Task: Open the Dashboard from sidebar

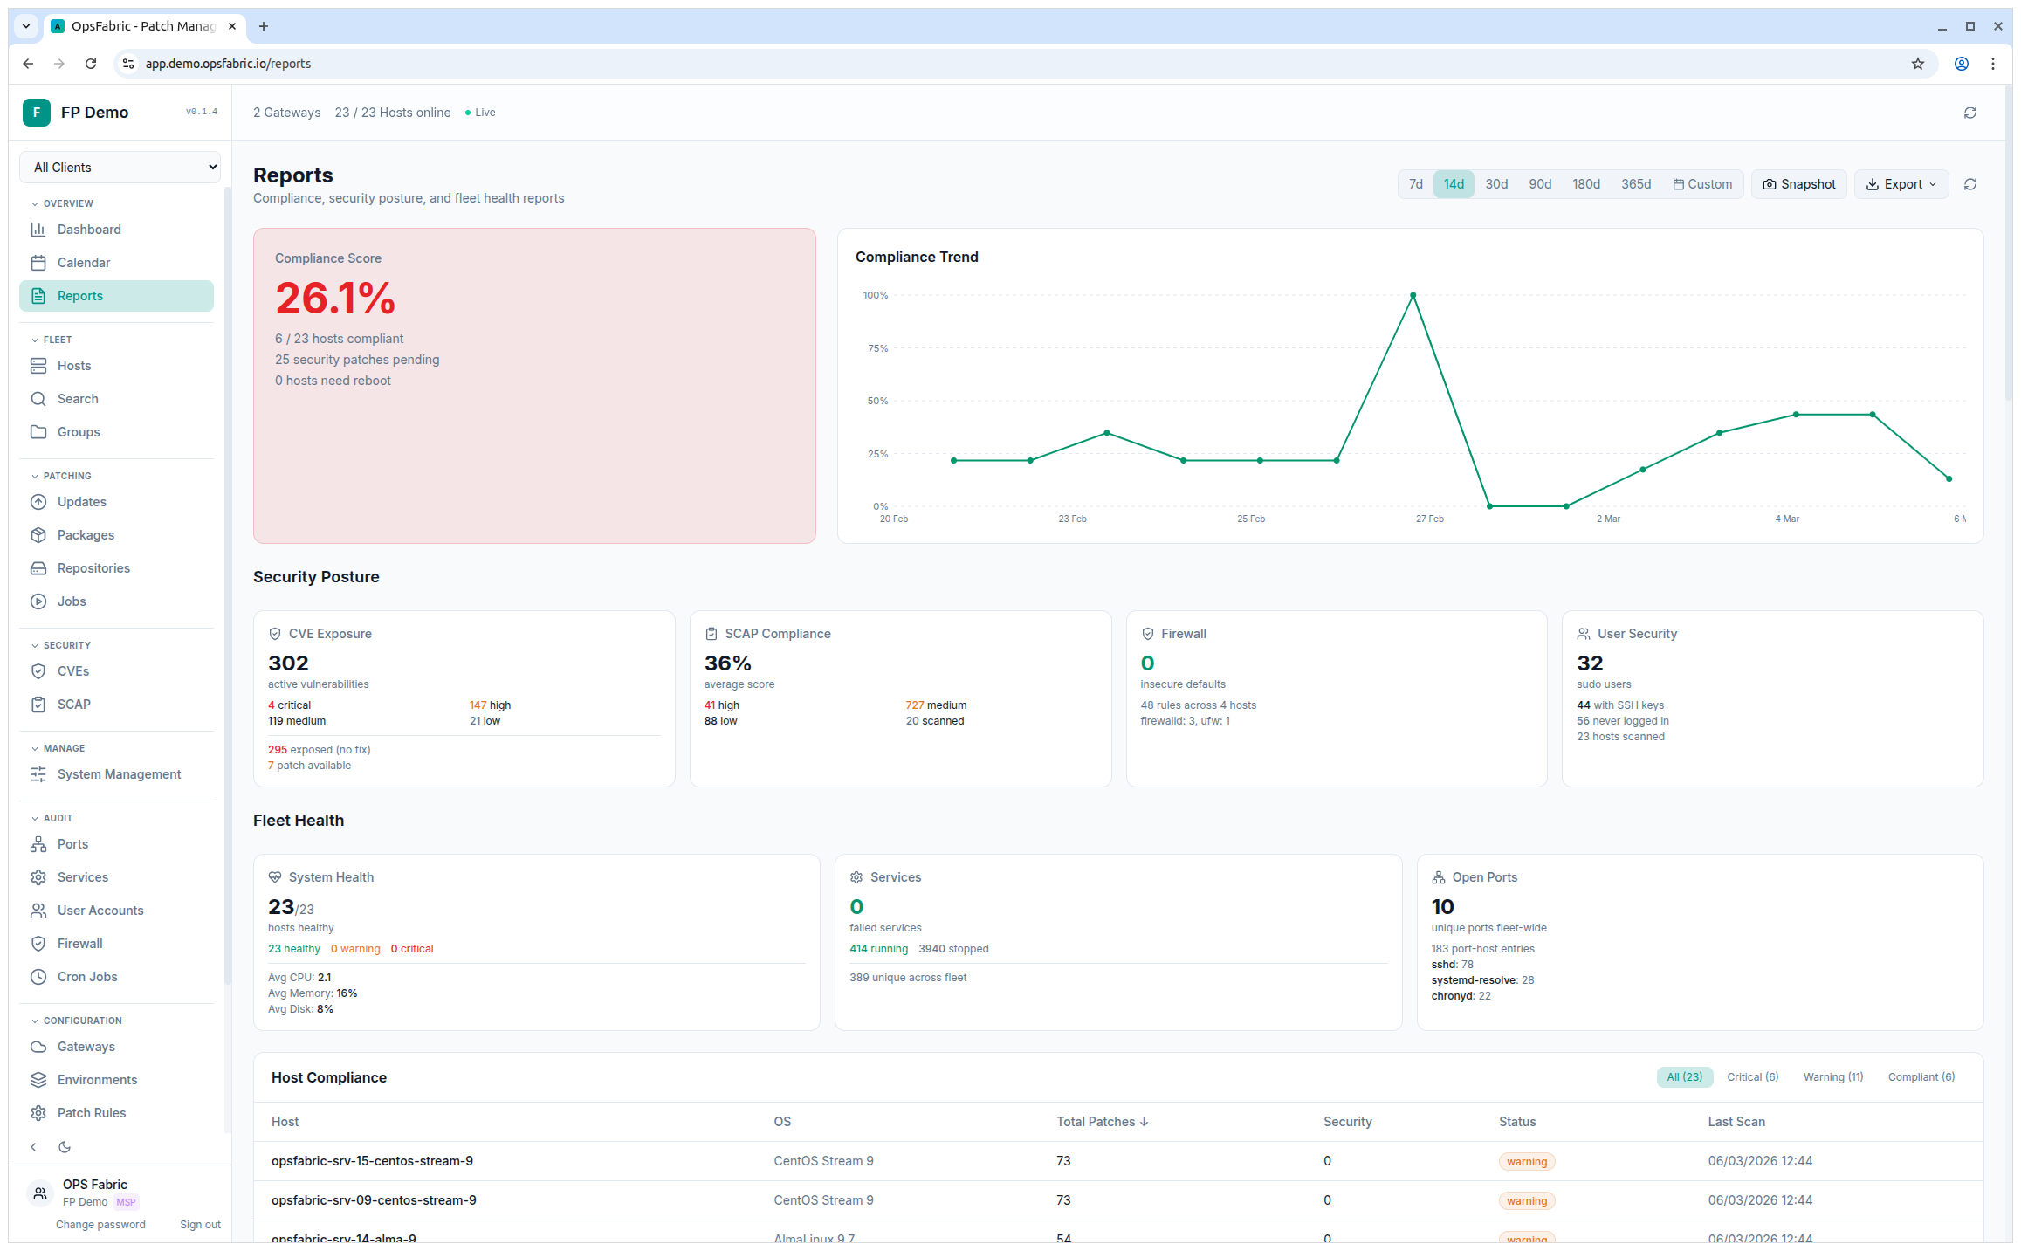Action: (x=88, y=229)
